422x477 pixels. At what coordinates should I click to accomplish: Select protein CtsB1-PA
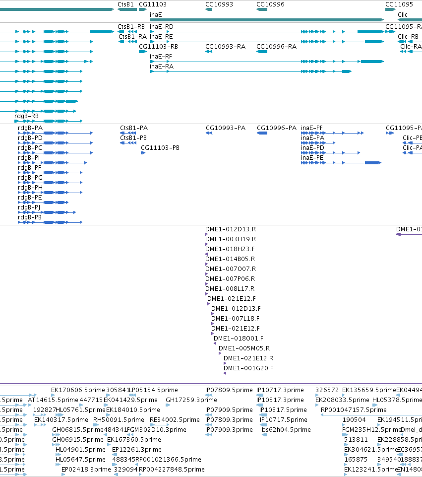(x=128, y=133)
